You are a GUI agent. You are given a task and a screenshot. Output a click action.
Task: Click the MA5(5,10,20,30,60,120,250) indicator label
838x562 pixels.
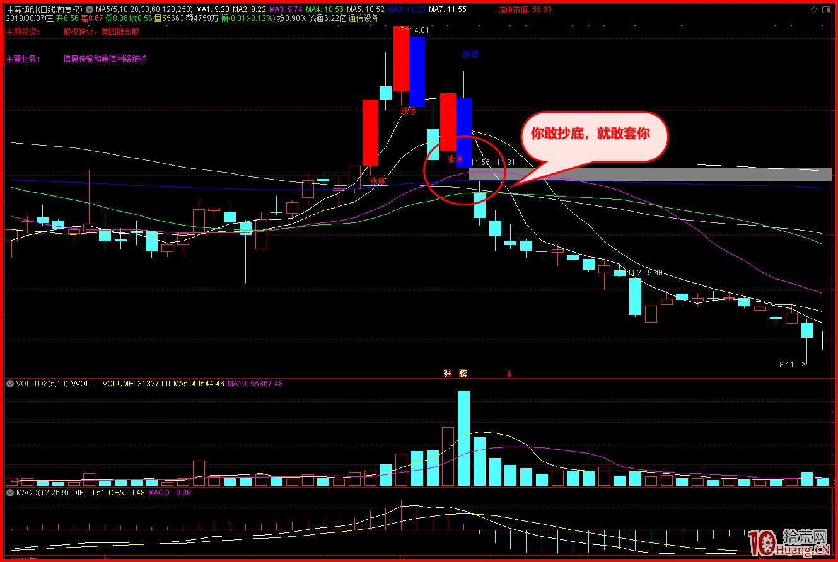(x=144, y=9)
